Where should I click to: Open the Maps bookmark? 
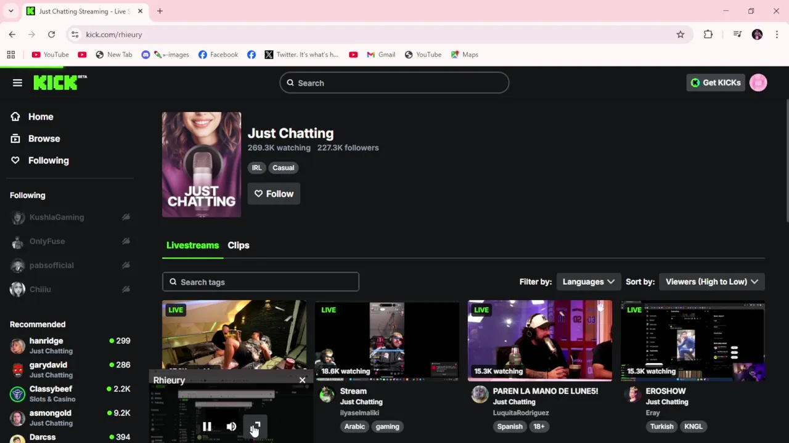click(465, 55)
